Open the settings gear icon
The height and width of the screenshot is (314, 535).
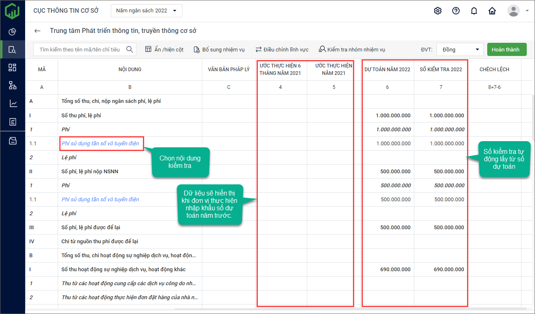pos(438,11)
